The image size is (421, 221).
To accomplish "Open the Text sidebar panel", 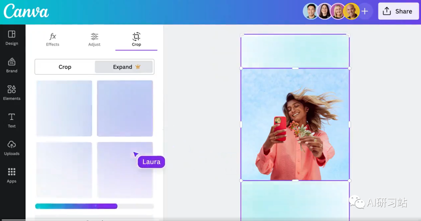I will point(12,120).
